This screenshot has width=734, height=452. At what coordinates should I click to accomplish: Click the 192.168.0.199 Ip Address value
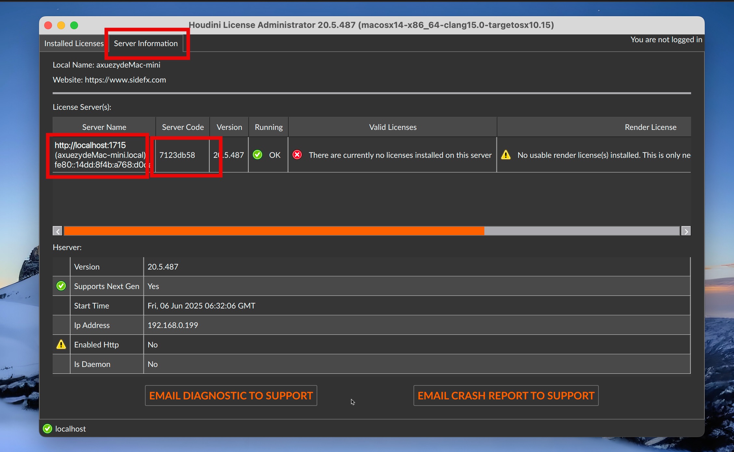tap(173, 325)
